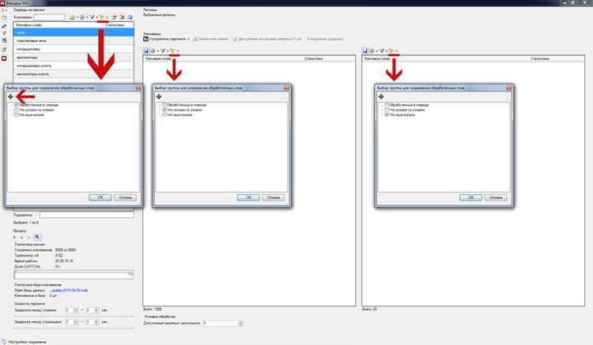Screen dimensions: 593x345
Task: Click the yellow group icon in queue toolbar
Action: [x=102, y=17]
